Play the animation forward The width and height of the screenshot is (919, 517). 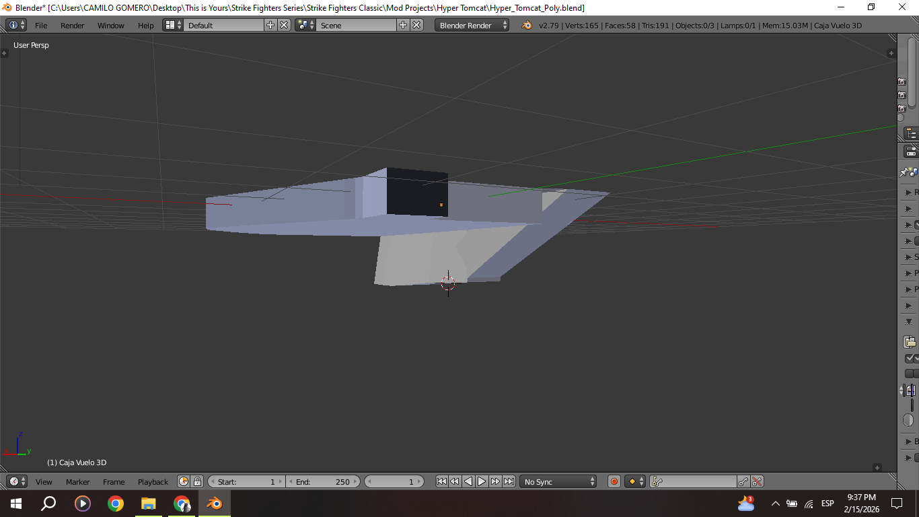point(482,481)
